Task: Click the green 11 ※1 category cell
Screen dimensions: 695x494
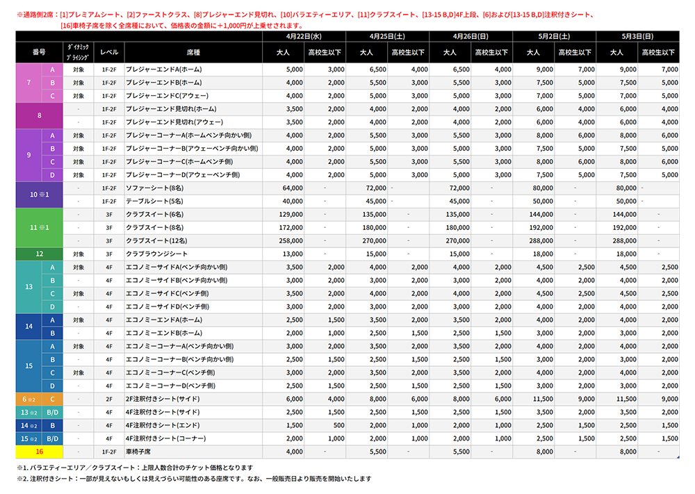Action: pyautogui.click(x=40, y=227)
